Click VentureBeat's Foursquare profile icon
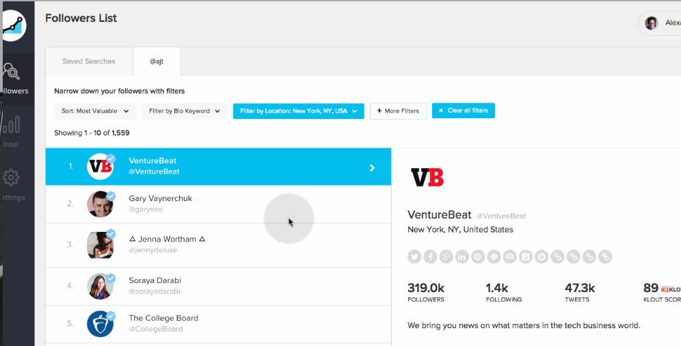This screenshot has height=346, width=681. [494, 256]
